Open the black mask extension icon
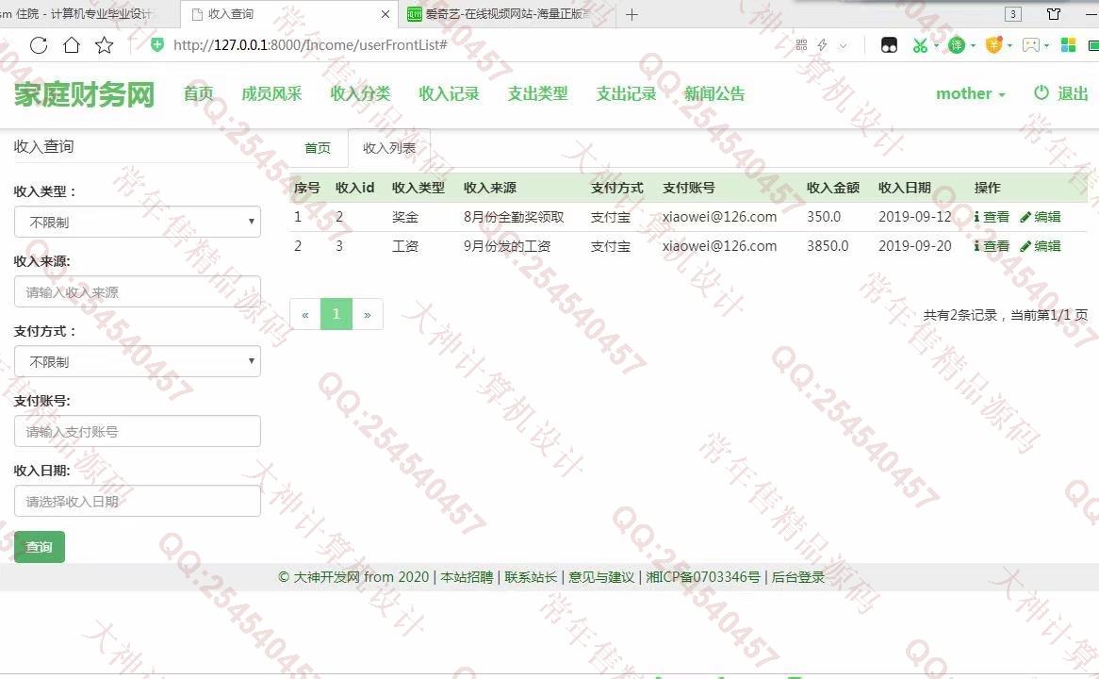The height and width of the screenshot is (679, 1099). 889,45
